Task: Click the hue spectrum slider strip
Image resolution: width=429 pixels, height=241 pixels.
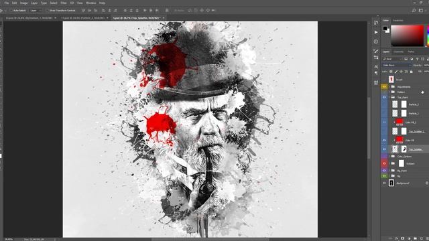Action: [x=428, y=35]
